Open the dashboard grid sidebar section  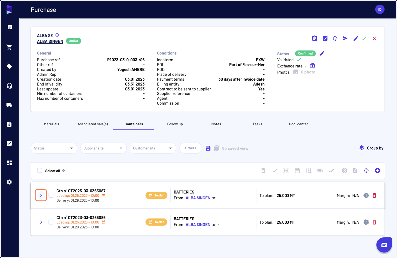pos(9,163)
